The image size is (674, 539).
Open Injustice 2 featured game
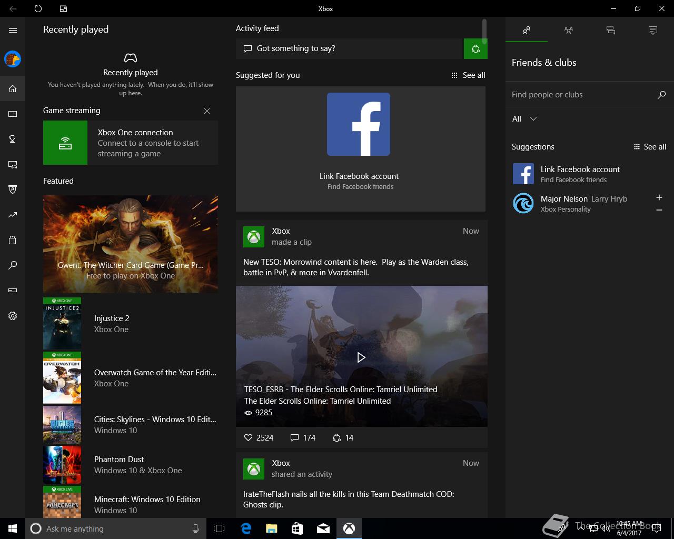click(x=131, y=324)
